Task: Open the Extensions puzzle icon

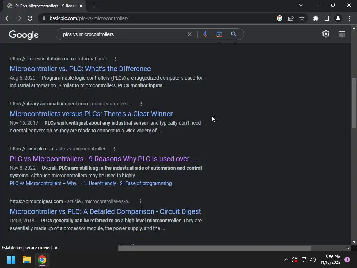Action: pos(316,18)
